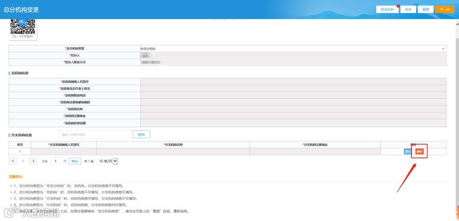This screenshot has width=459, height=221.
Task: Go to previous page with left chevron
Action: point(13,161)
